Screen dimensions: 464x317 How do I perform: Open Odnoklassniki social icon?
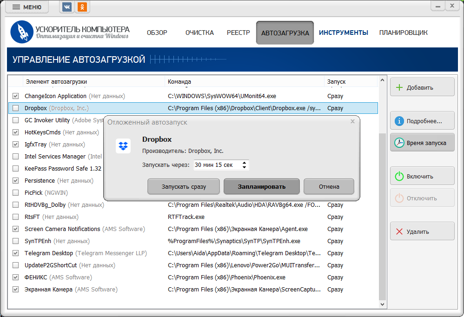pyautogui.click(x=82, y=7)
